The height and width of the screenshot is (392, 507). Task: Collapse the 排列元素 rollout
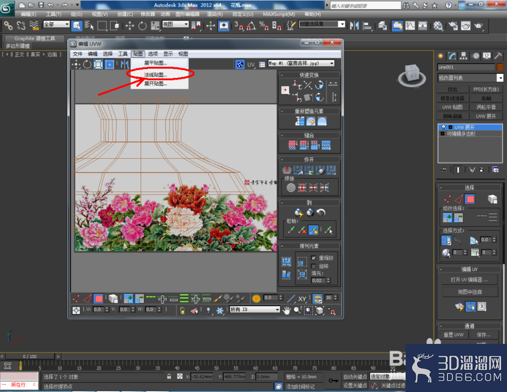tap(282, 246)
